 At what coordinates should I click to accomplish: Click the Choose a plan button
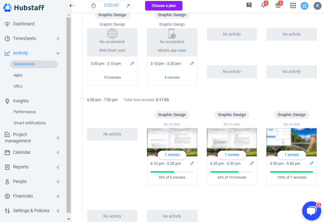point(163,6)
